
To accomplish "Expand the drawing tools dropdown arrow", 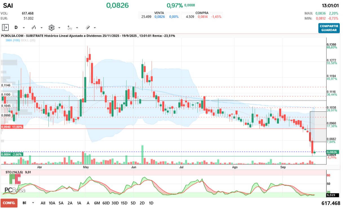I will (95, 28).
